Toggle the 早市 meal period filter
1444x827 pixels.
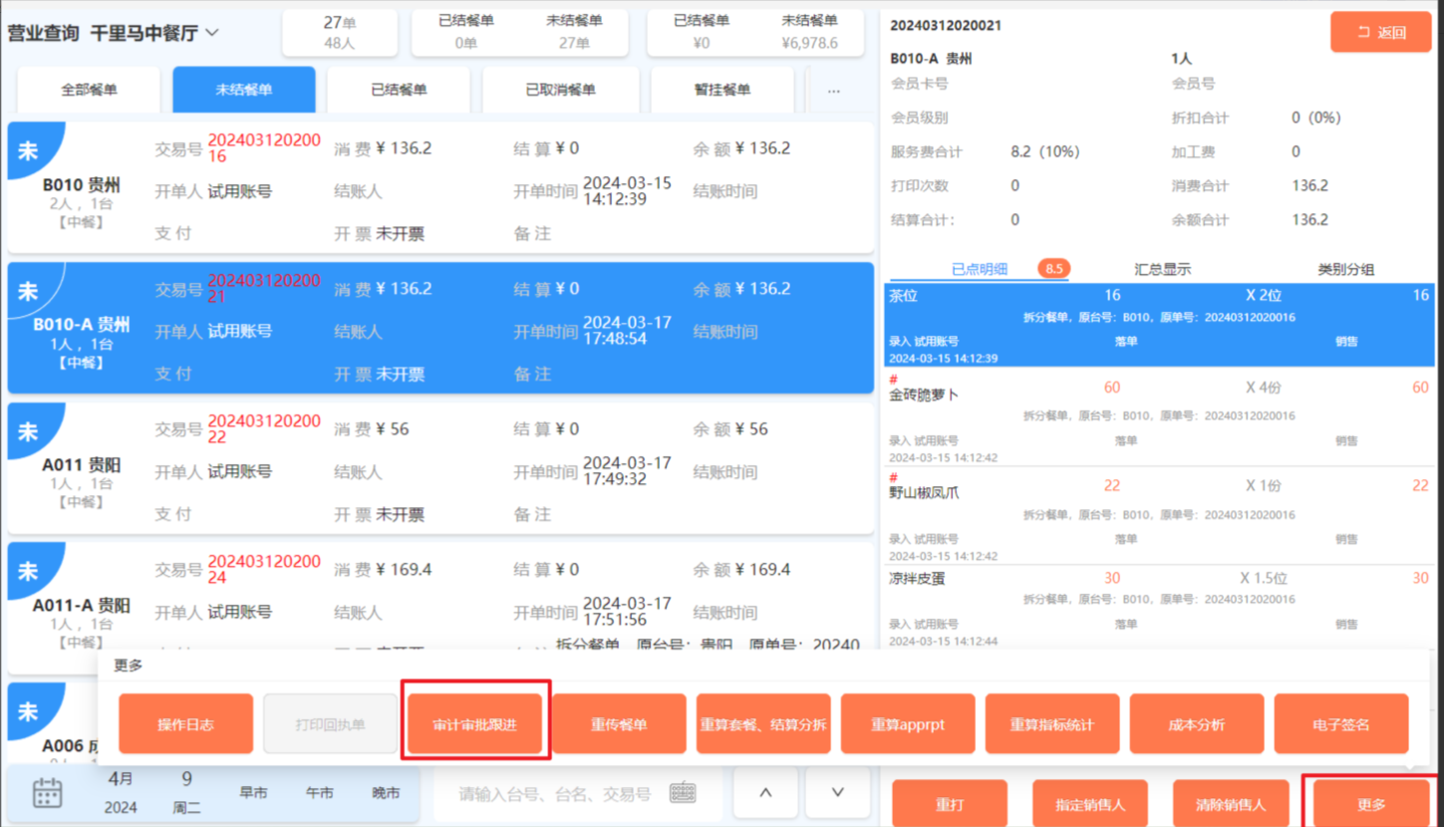pos(253,793)
